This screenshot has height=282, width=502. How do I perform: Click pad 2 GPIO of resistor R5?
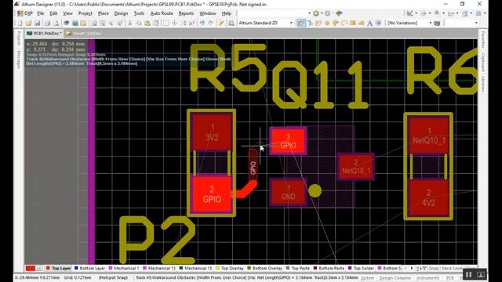[212, 194]
